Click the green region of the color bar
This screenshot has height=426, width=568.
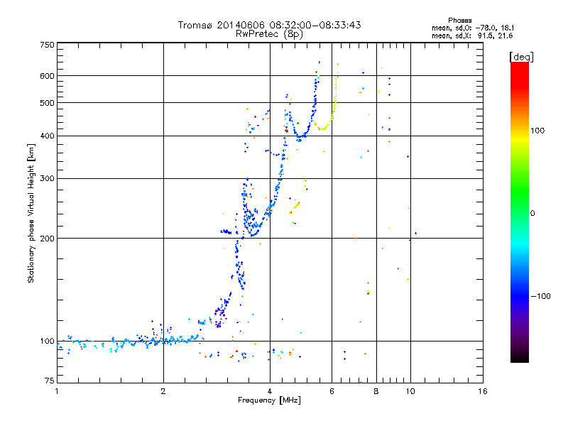tap(520, 188)
